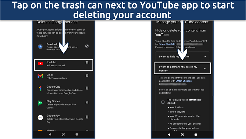Tap 'Hide or delete your content from YouTube' heading
The image size is (246, 139).
[x=181, y=32]
